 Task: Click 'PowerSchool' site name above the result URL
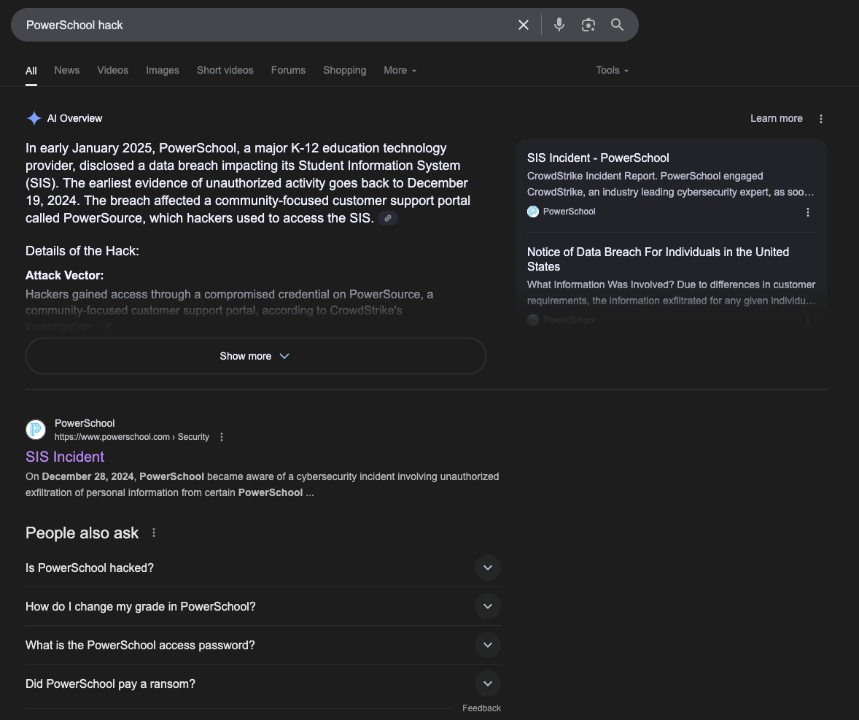85,423
